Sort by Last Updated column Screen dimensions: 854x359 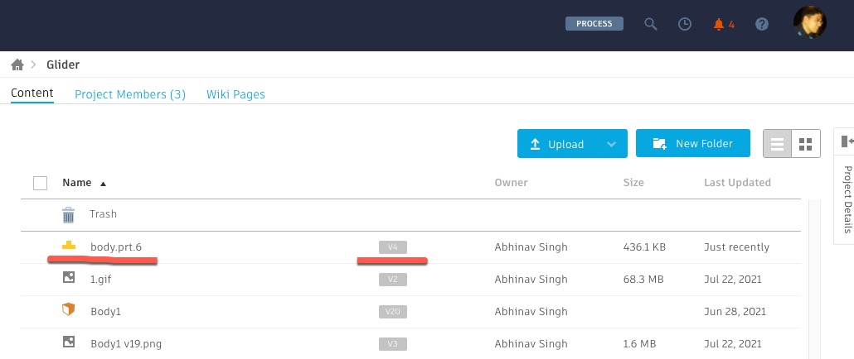pyautogui.click(x=737, y=183)
